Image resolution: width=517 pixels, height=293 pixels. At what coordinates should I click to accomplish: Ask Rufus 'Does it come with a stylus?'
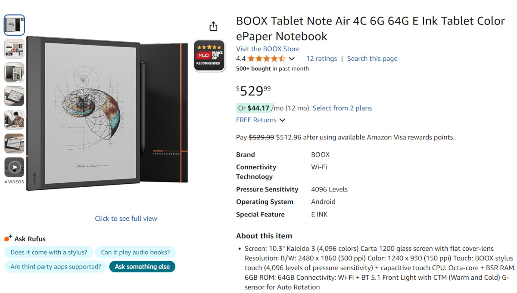(x=49, y=252)
